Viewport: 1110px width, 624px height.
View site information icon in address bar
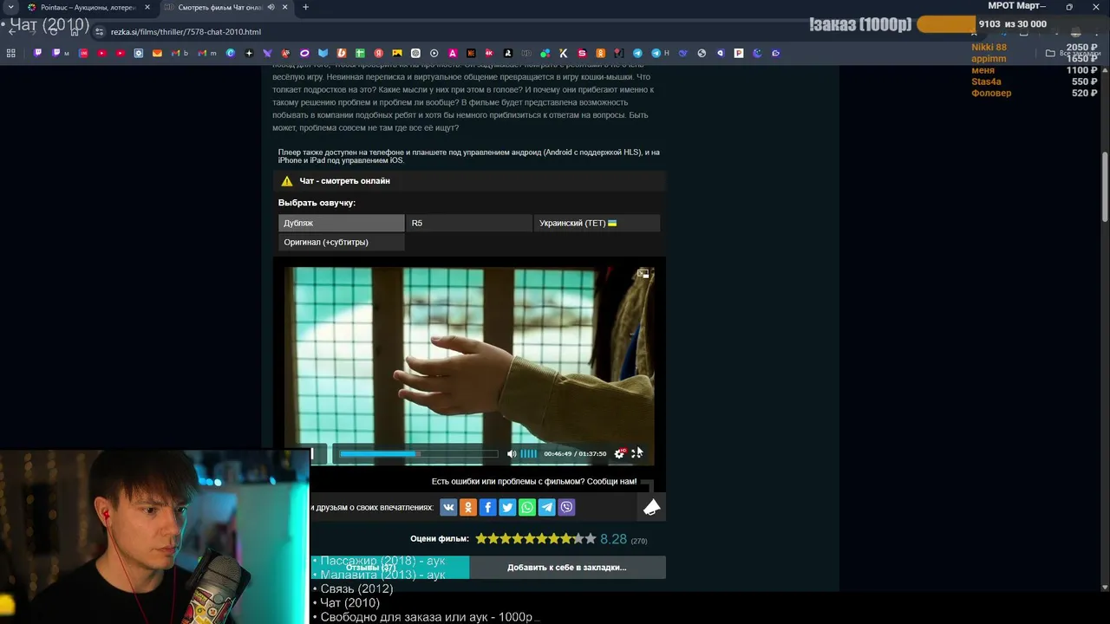99,32
